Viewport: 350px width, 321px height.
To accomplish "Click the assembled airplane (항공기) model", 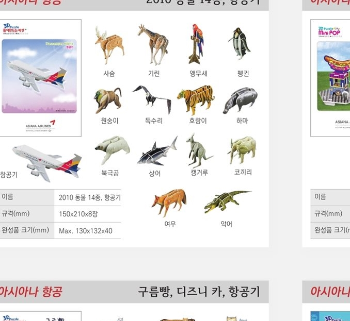I will 47,163.
